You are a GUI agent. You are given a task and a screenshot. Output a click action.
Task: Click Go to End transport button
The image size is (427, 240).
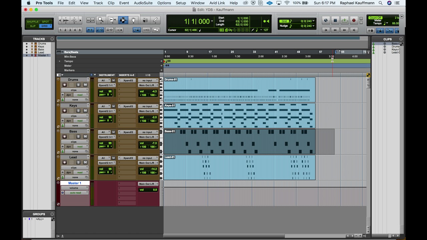tap(354, 30)
